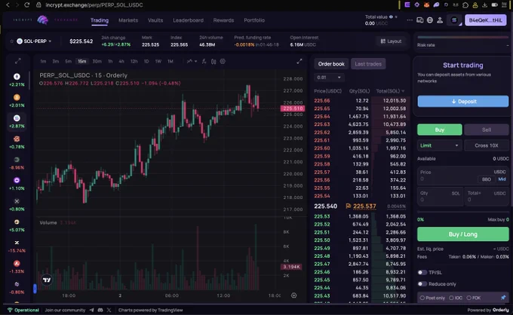Screen dimensions: 513x315
Task: Expand the chart to fullscreen
Action: pos(299,62)
